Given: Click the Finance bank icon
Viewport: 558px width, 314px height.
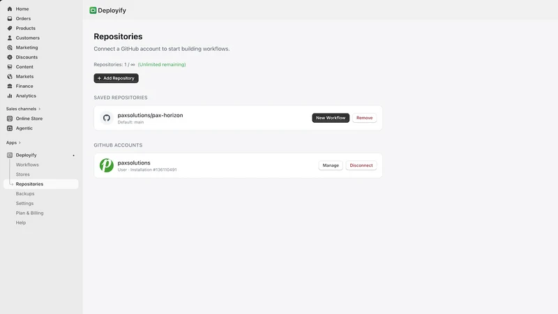Looking at the screenshot, I should pyautogui.click(x=10, y=86).
